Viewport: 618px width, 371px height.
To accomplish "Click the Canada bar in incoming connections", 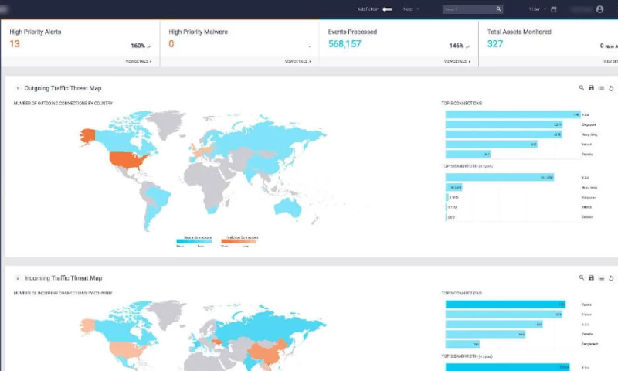I will [x=486, y=335].
